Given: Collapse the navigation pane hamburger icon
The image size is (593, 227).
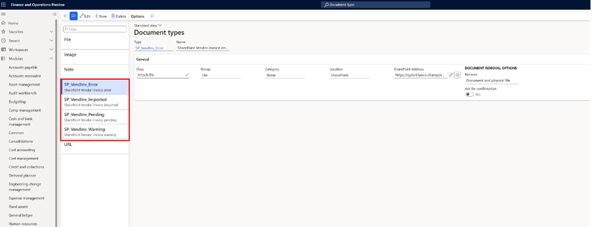Looking at the screenshot, I should point(4,14).
